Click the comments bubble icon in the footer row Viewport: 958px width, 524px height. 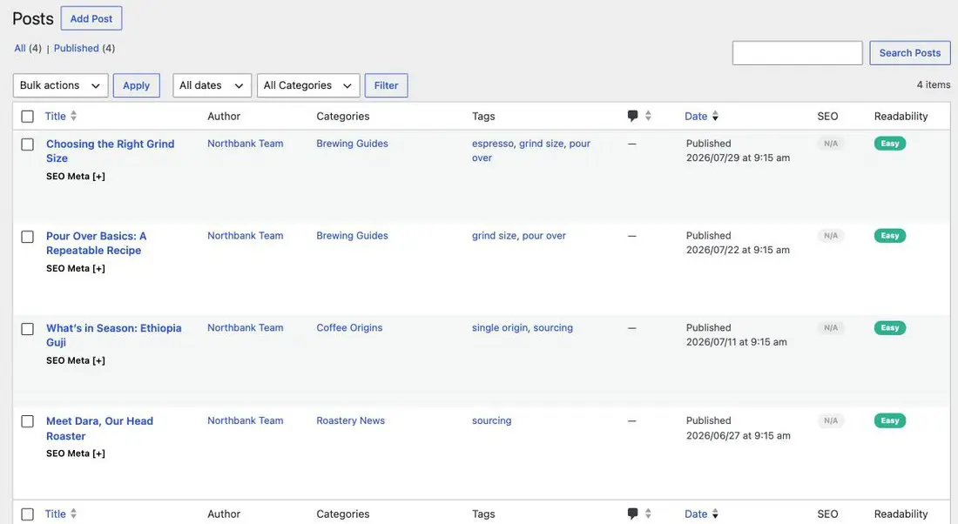[x=632, y=514]
